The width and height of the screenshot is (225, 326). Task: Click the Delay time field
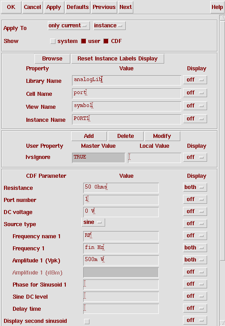tap(121, 309)
